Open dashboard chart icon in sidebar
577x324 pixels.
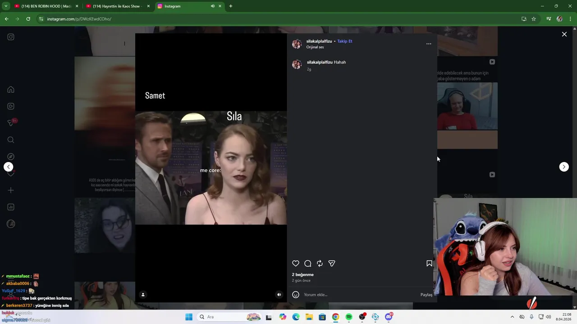11,207
